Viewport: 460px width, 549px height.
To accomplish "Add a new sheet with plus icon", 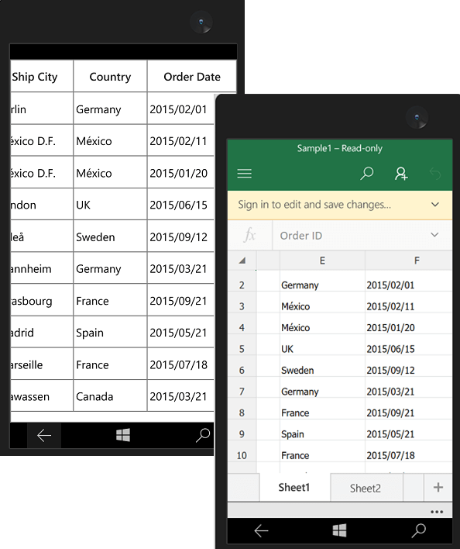I will pos(438,488).
